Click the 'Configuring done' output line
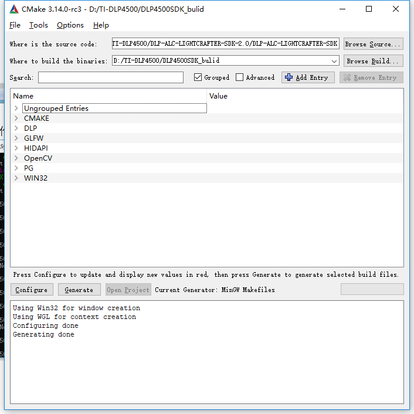Viewport: 414px width, 414px height. [x=45, y=325]
